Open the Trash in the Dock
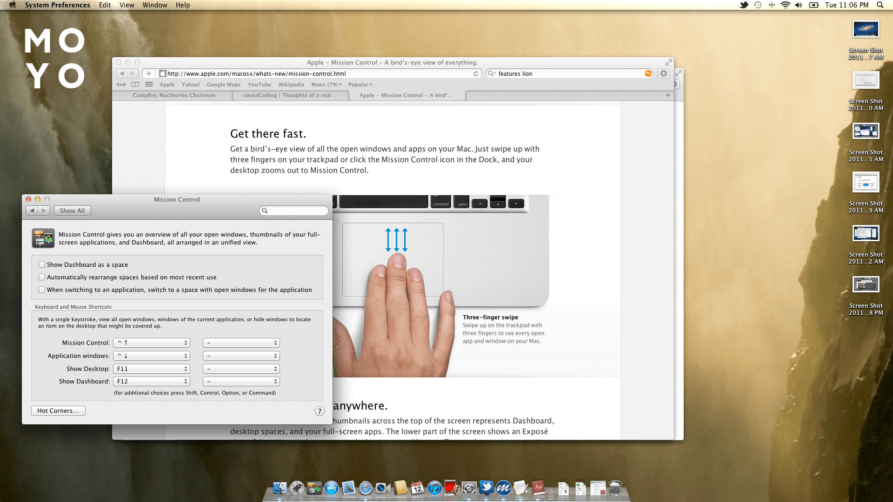The height and width of the screenshot is (502, 893). coord(615,488)
